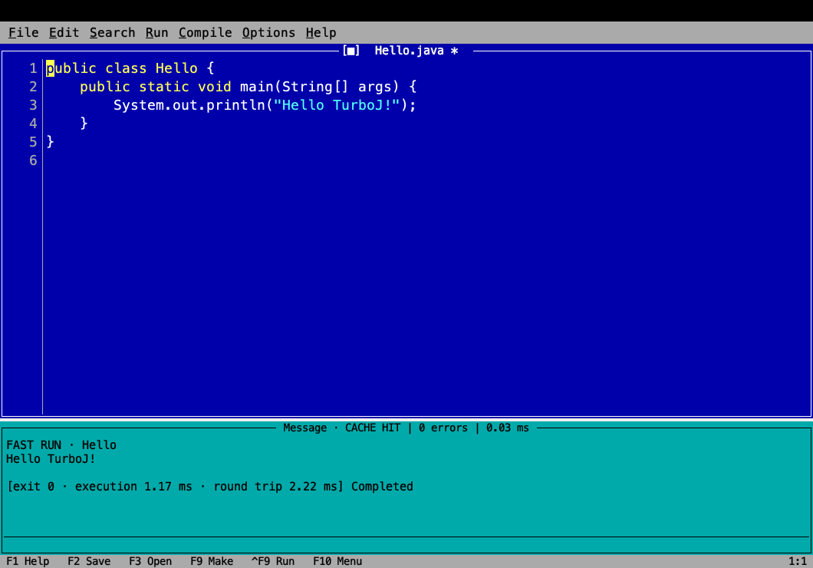The image size is (813, 568).
Task: Click ^F9 Run in the status bar
Action: click(x=273, y=561)
